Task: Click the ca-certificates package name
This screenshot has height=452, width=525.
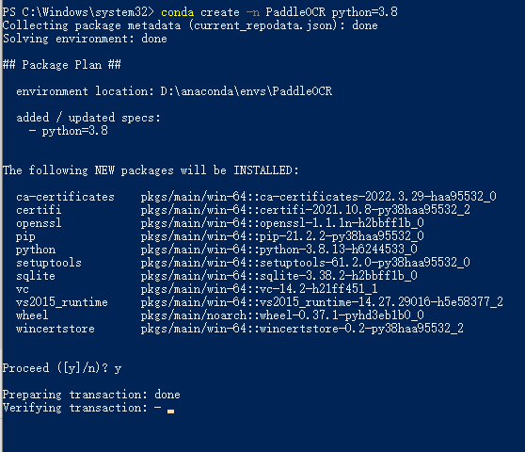Action: 65,197
